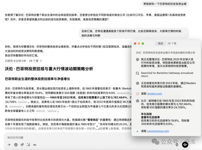This screenshot has width=202, height=150.
Task: Click the subheading '巴菲特职业生涯的整体投资回报率与净值增长'
Action: coord(37,79)
